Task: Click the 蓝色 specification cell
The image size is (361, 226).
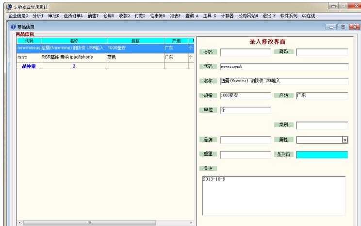Action: click(x=135, y=57)
